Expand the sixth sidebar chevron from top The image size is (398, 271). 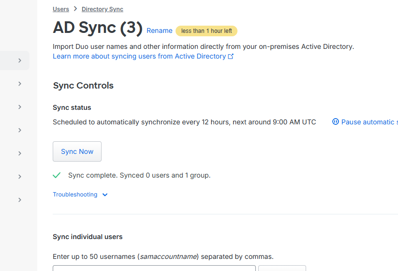pyautogui.click(x=20, y=177)
